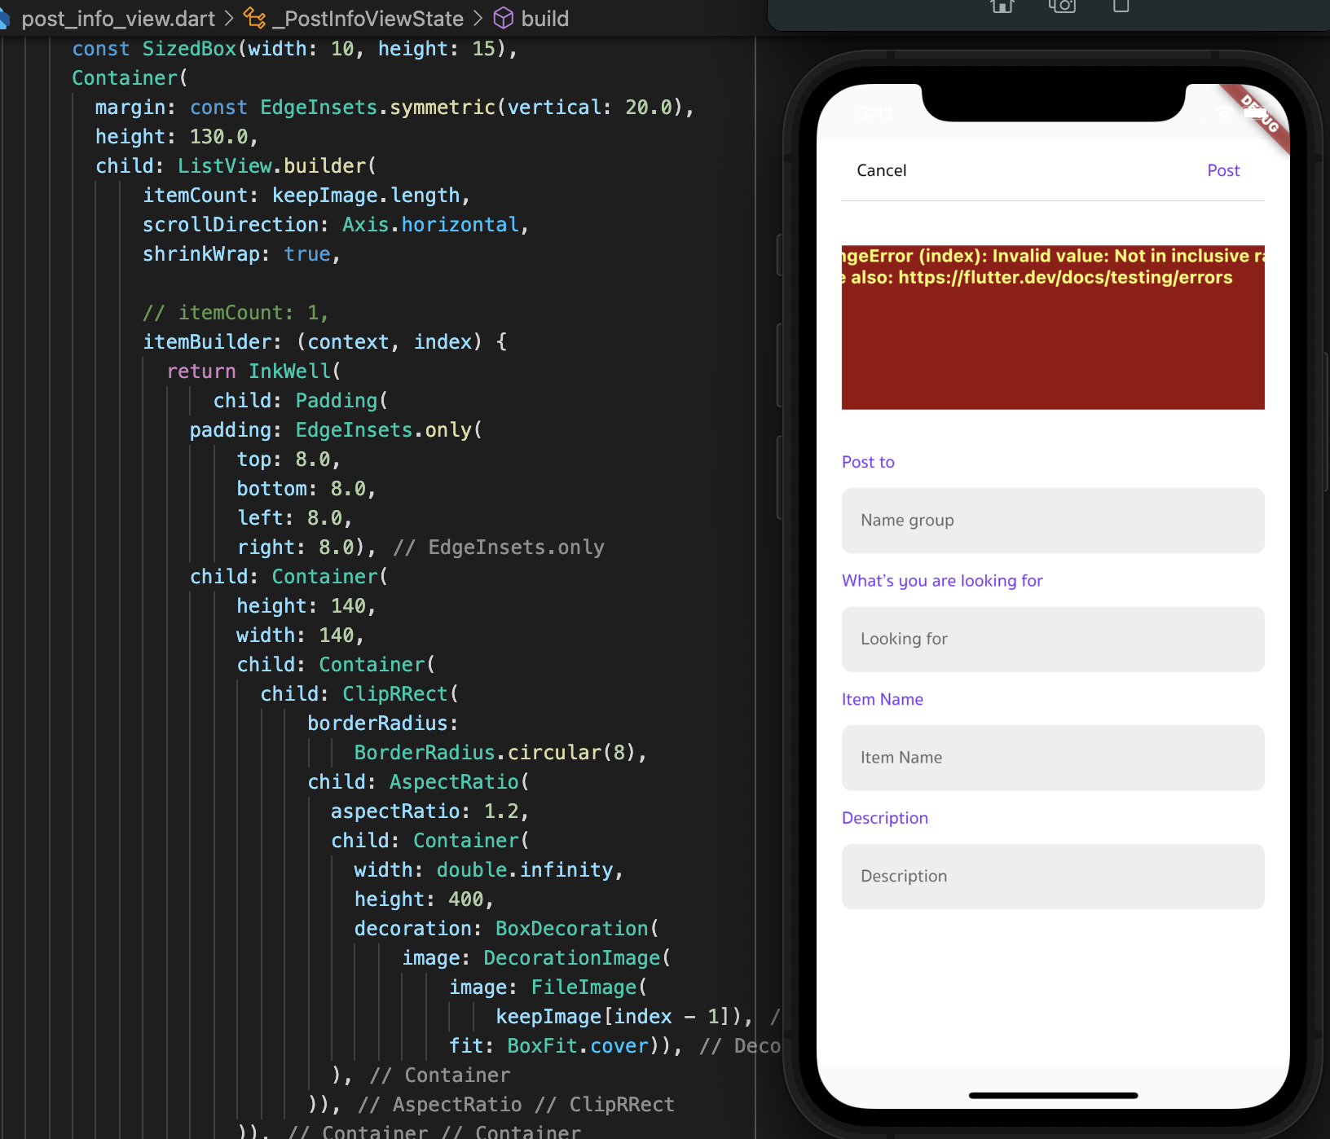1330x1139 pixels.
Task: Click 'const SizedBox(width: 10, height: 15),' line
Action: point(295,49)
